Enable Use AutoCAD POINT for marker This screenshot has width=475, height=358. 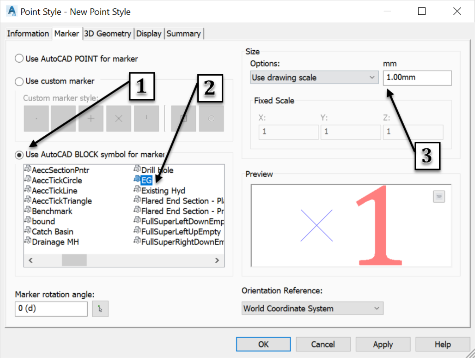[x=76, y=59]
